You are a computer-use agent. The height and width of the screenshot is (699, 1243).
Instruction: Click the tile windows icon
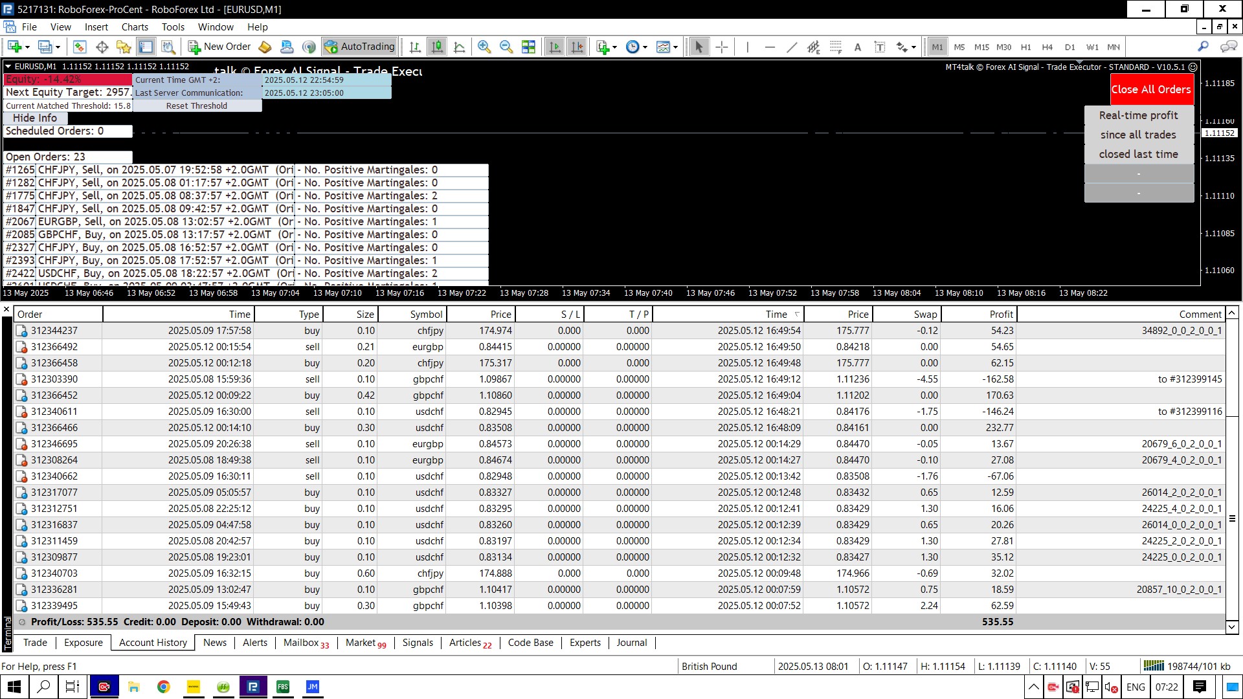point(528,47)
